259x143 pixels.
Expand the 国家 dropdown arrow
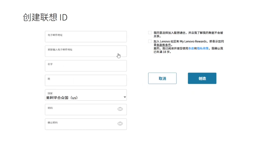click(125, 97)
